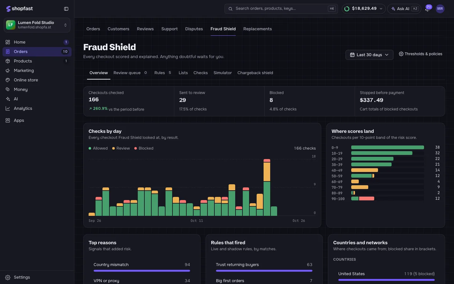Open the $18,629.49 balance dropdown

point(364,9)
